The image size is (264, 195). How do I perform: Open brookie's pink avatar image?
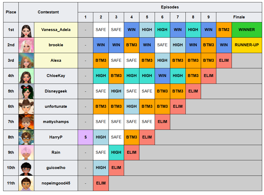tap(26, 45)
